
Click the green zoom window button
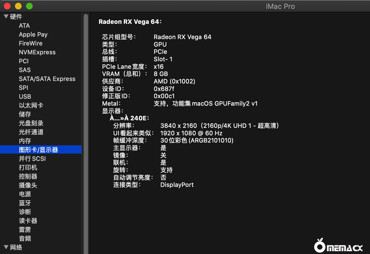(29, 6)
